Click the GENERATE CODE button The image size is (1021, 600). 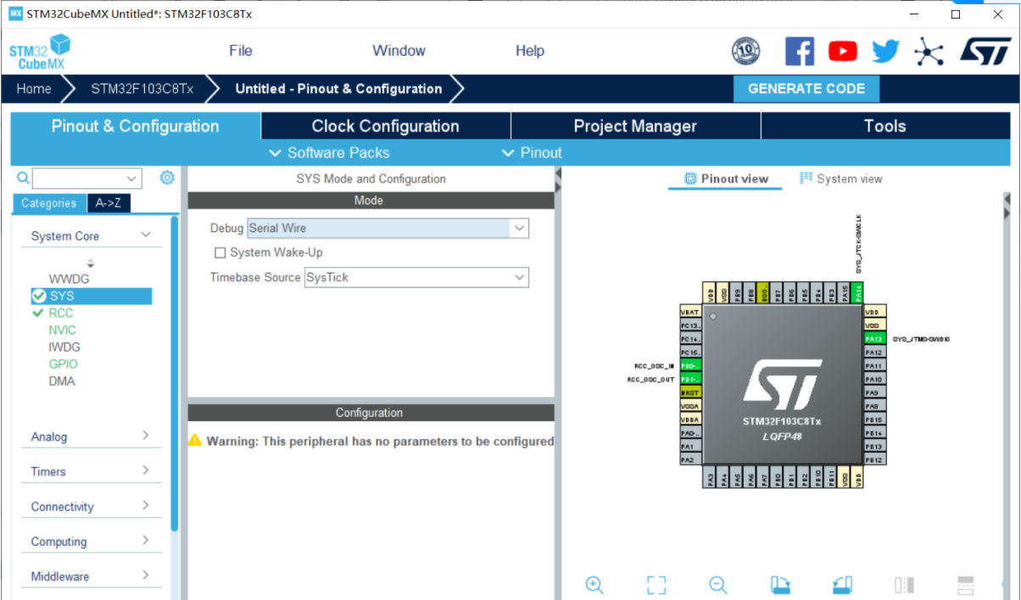[806, 89]
